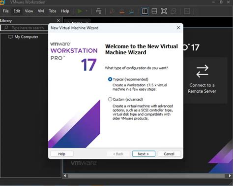Click the wizard Help button
The width and height of the screenshot is (233, 186).
coord(62,154)
